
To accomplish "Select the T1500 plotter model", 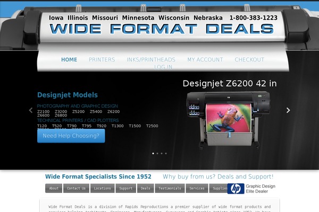I will point(135,126).
